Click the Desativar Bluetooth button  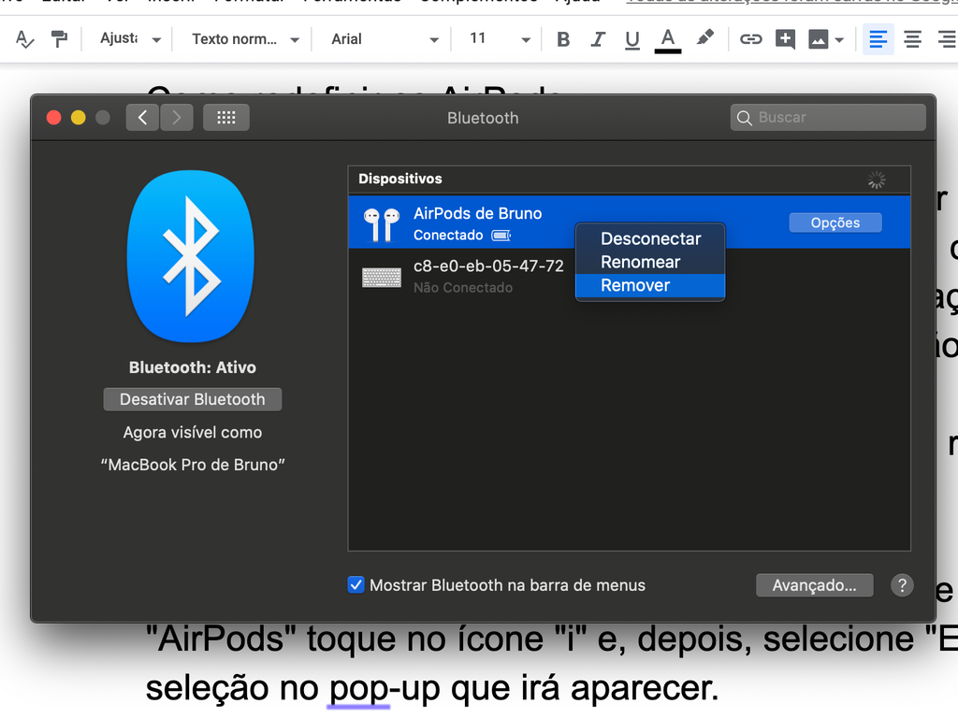[193, 399]
